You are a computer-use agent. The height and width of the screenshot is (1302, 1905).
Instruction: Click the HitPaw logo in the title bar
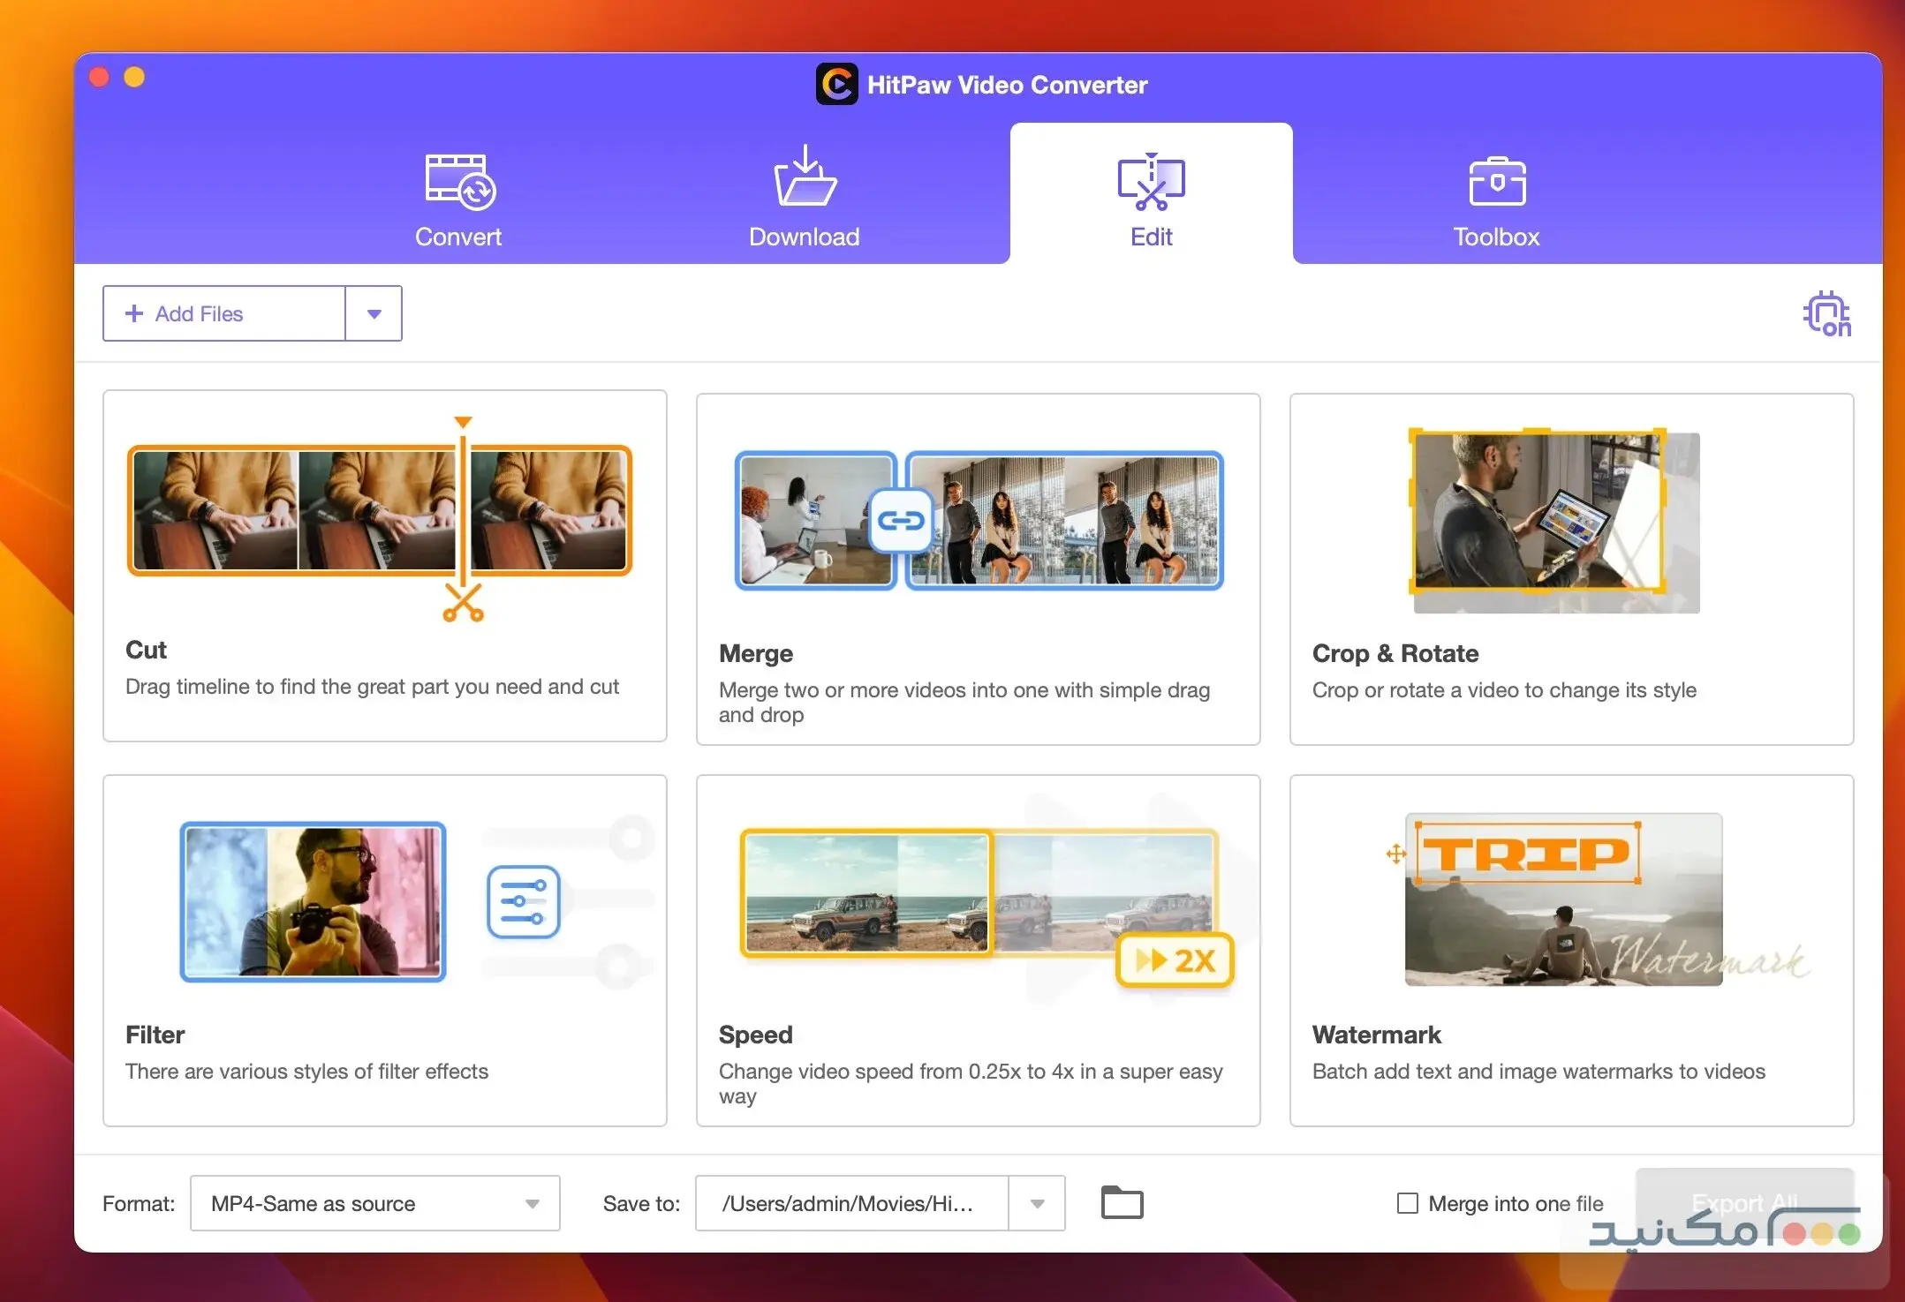point(837,84)
